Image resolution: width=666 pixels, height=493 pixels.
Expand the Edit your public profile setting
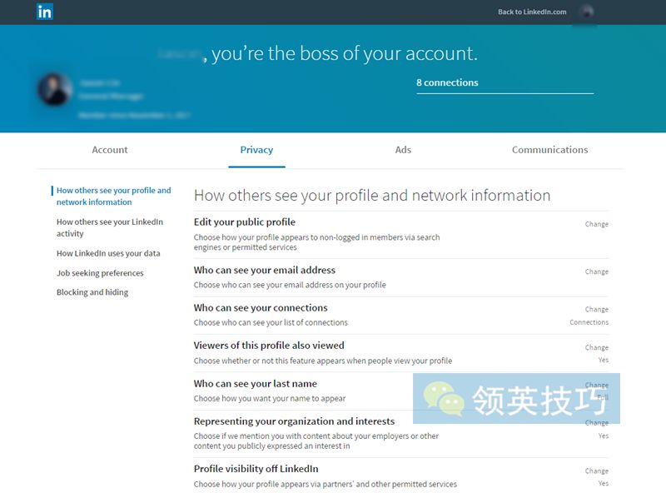tap(401, 235)
